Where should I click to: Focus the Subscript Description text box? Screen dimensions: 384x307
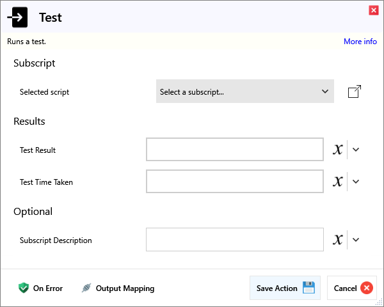[x=234, y=240]
